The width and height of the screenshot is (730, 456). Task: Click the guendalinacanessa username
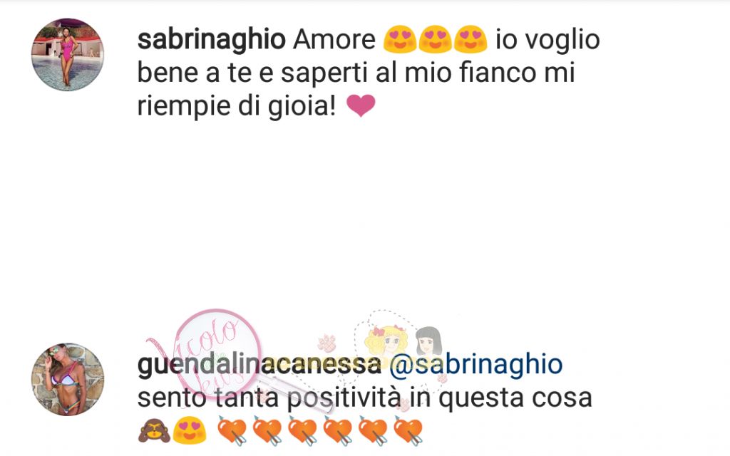point(259,364)
